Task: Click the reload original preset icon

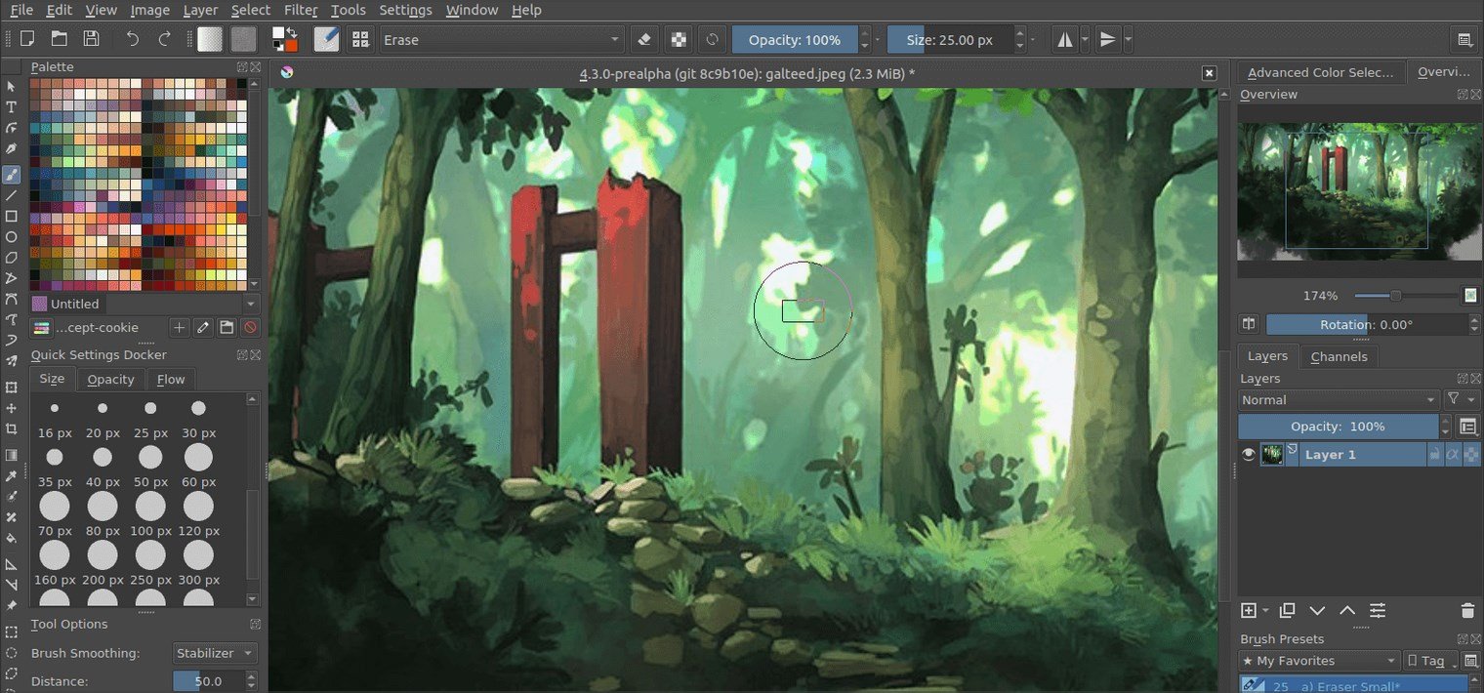Action: (713, 40)
